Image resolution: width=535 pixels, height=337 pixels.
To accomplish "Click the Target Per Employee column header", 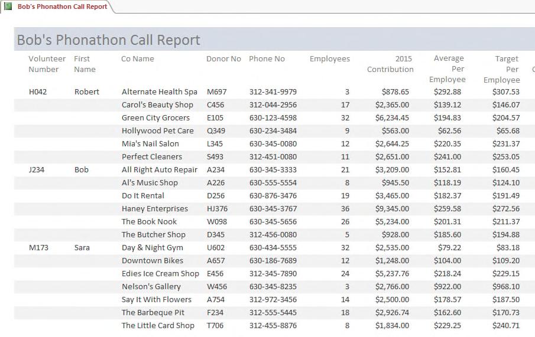I will tap(501, 69).
